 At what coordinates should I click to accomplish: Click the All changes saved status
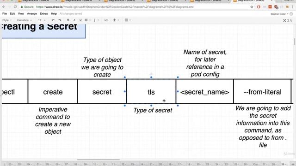[x=71, y=13]
